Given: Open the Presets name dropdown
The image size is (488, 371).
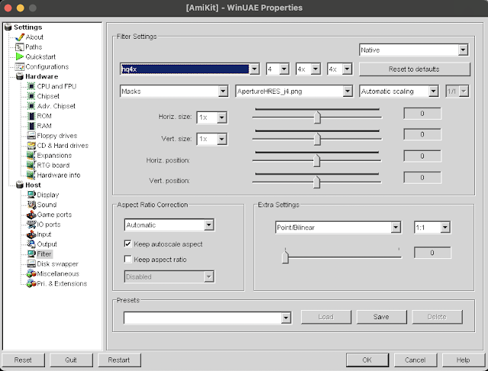Looking at the screenshot, I should [286, 318].
